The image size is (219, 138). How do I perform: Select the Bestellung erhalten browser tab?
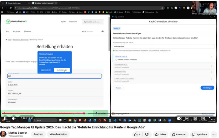coord(44,3)
